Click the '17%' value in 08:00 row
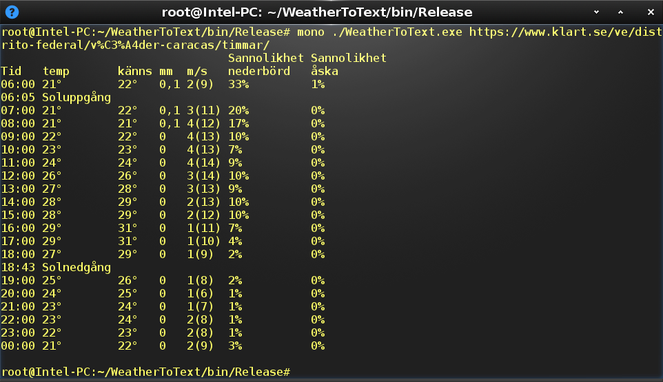 click(238, 124)
